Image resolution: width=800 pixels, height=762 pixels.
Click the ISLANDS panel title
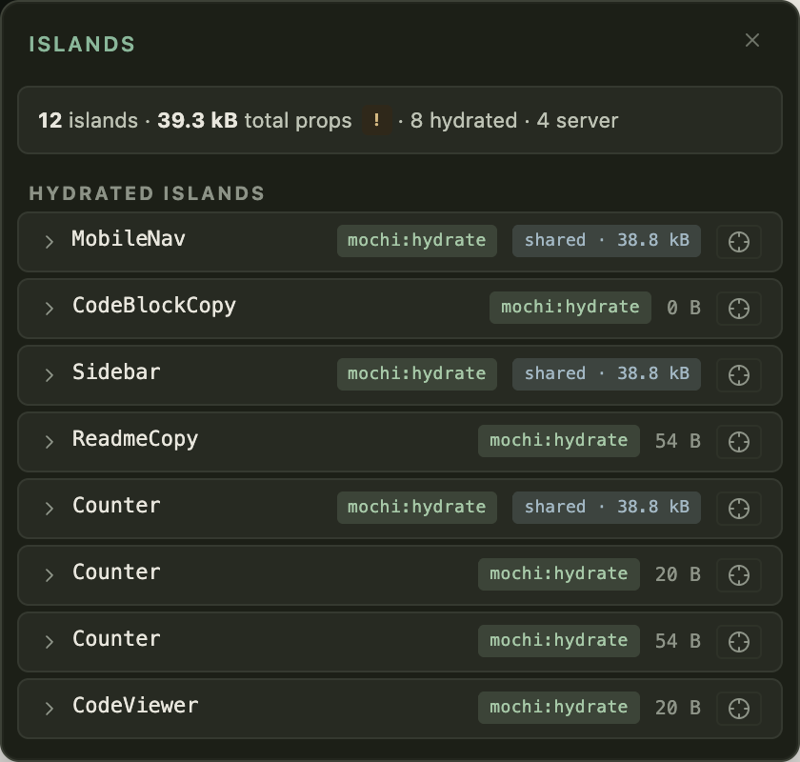point(82,45)
